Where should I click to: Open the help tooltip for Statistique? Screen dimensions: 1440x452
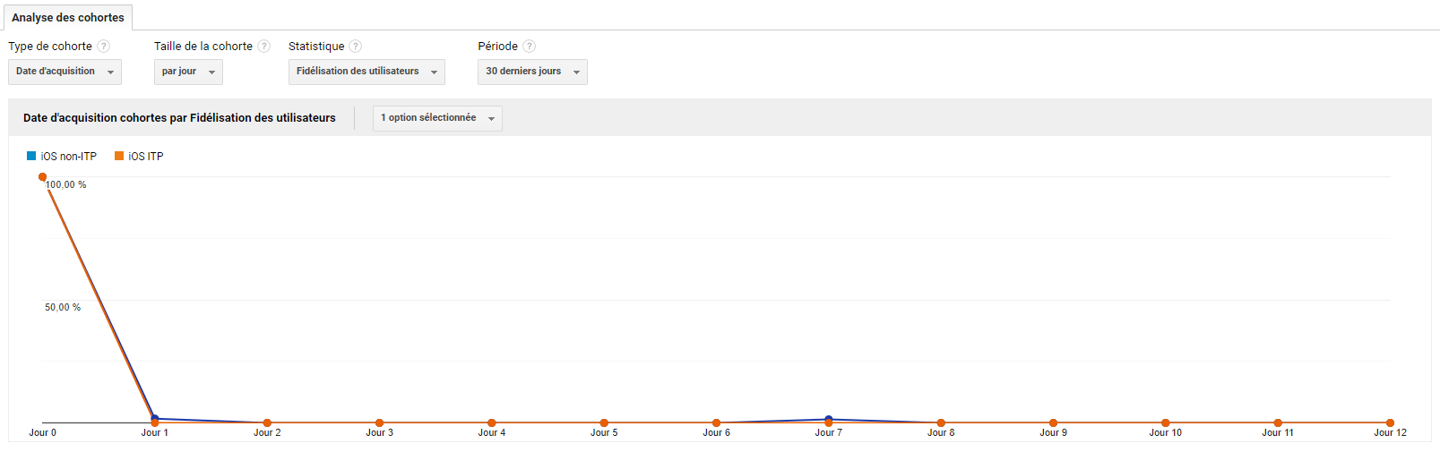[356, 47]
